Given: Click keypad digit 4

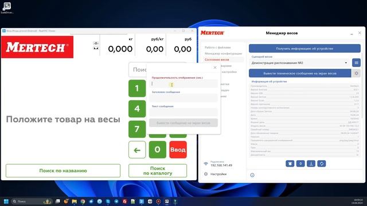Looking at the screenshot, I should (x=137, y=109).
